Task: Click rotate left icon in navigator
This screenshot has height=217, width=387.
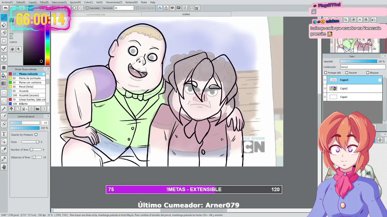Action: click(x=353, y=20)
